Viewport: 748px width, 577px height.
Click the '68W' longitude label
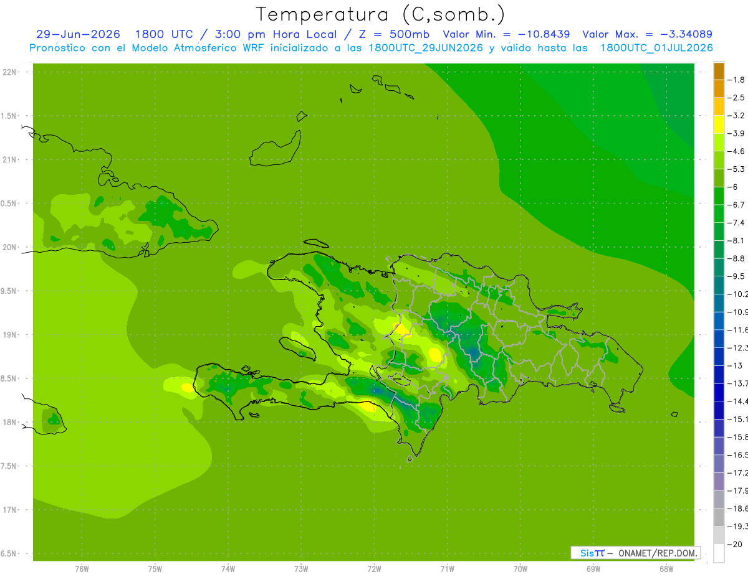(666, 569)
